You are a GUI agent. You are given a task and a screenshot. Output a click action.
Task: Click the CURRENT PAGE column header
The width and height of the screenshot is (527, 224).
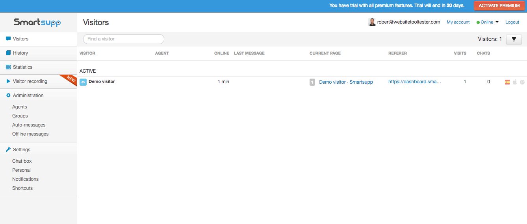325,53
